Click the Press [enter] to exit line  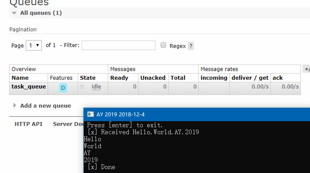tap(125, 125)
